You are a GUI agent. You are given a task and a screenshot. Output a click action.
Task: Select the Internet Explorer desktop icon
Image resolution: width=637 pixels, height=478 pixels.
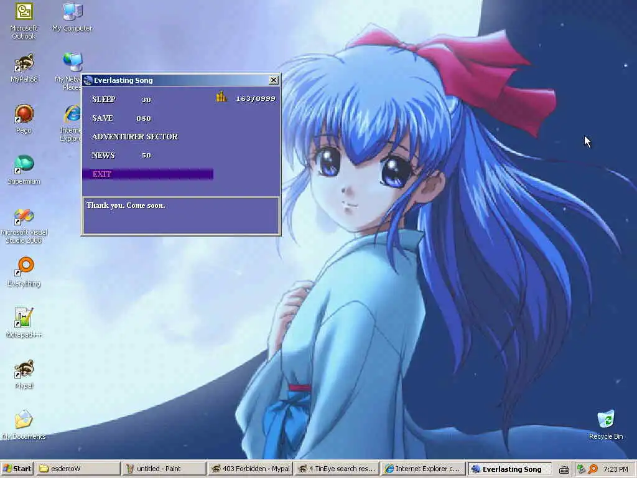71,123
